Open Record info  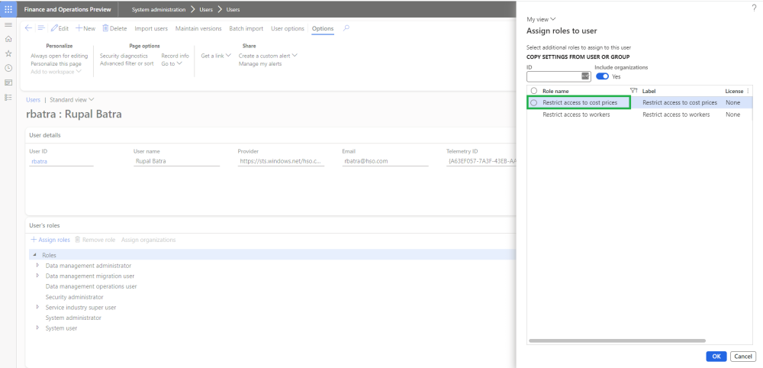coord(175,56)
